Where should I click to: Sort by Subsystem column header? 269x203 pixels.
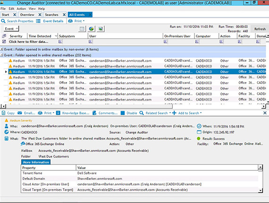pyautogui.click(x=73, y=36)
